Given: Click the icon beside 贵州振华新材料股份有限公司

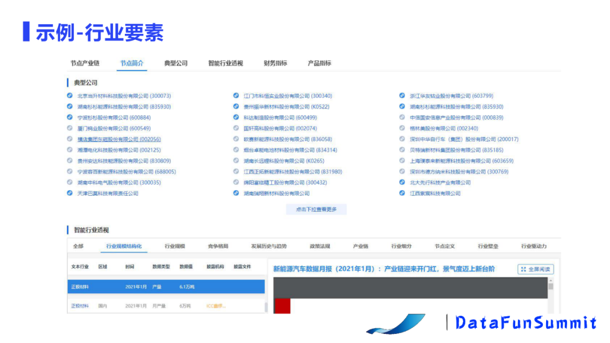Looking at the screenshot, I should (236, 107).
